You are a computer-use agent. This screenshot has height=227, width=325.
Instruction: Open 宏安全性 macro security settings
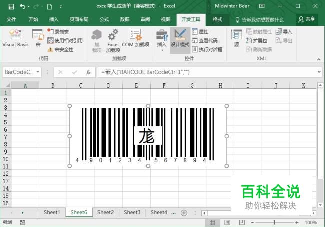pos(60,49)
